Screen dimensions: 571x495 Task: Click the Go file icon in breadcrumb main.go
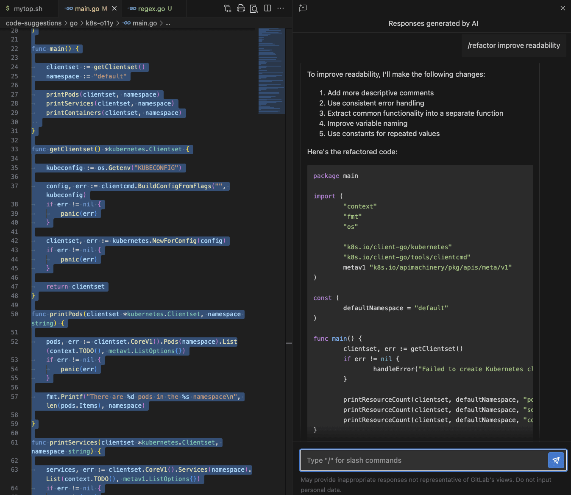coord(127,23)
